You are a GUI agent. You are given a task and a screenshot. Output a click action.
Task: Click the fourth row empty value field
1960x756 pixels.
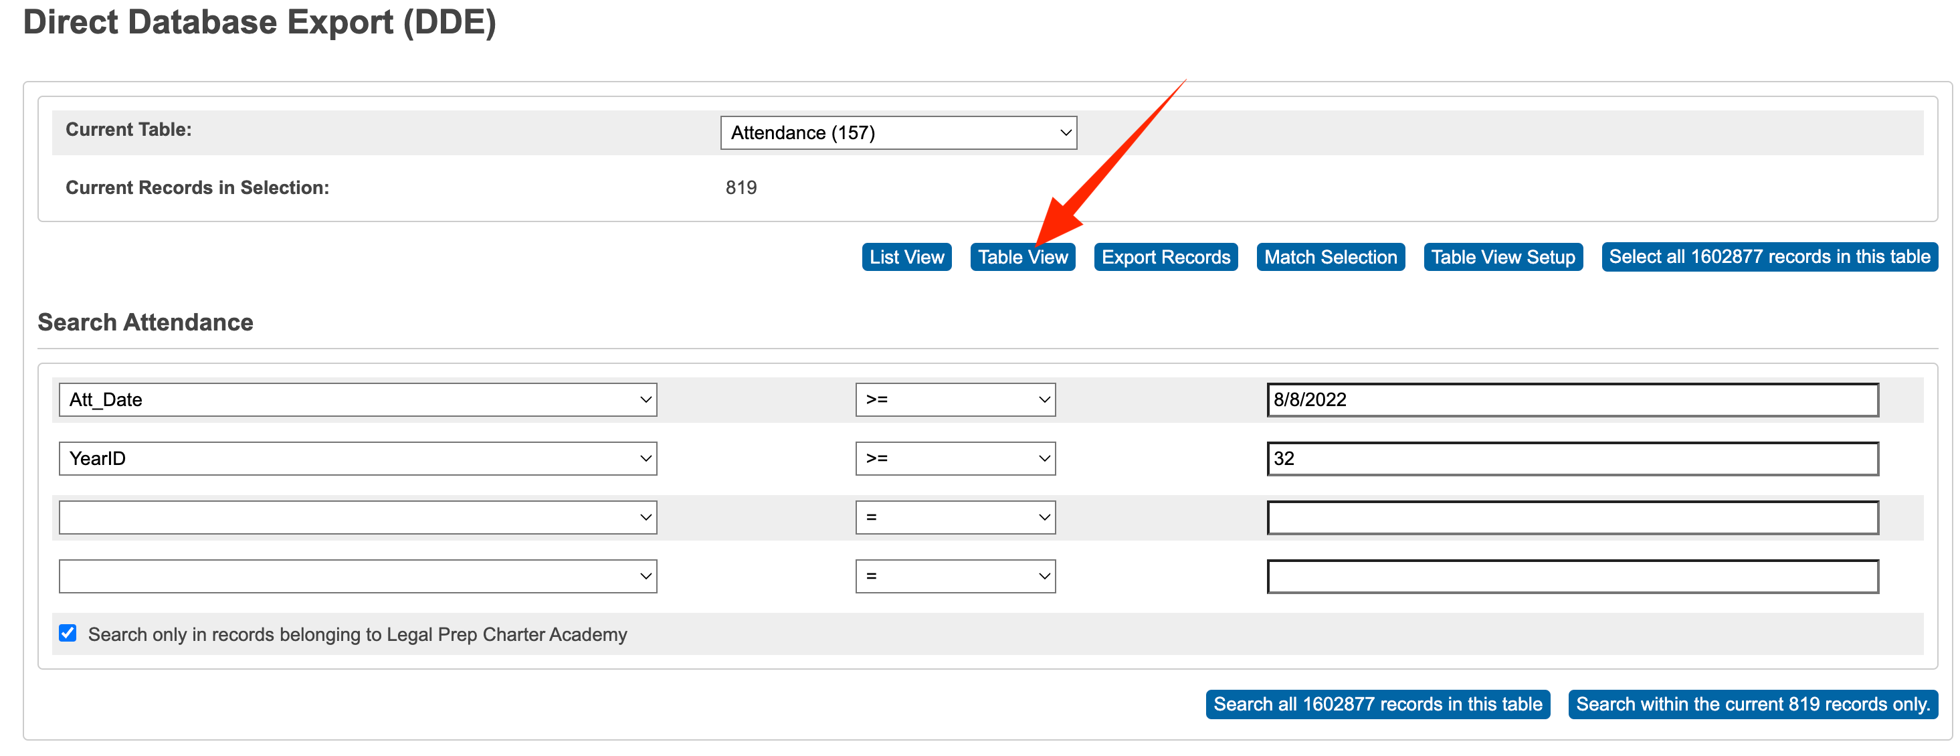click(1572, 576)
